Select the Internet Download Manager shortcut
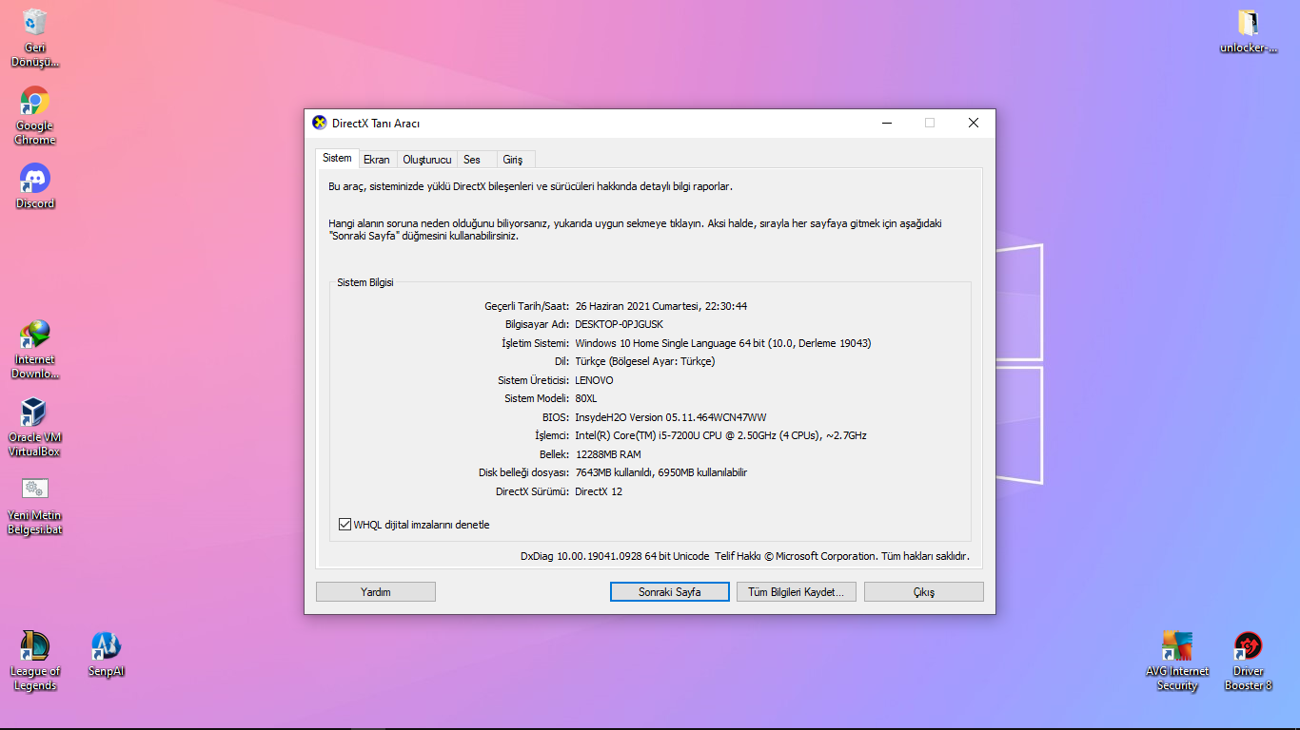Viewport: 1300px width, 730px height. coord(34,350)
